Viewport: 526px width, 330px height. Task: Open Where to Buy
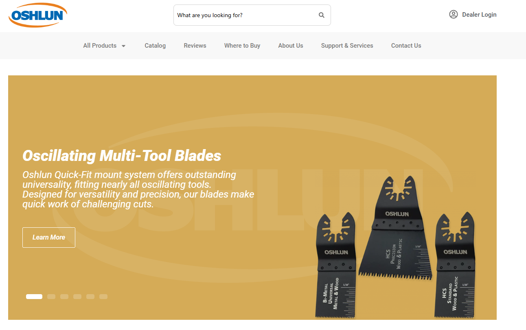click(242, 46)
